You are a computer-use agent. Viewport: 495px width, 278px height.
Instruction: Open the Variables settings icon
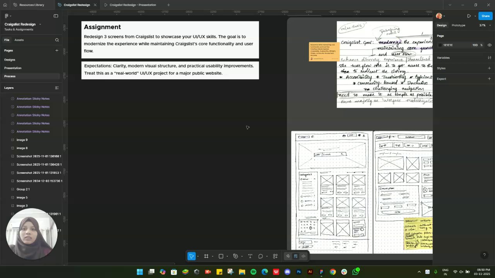click(489, 58)
